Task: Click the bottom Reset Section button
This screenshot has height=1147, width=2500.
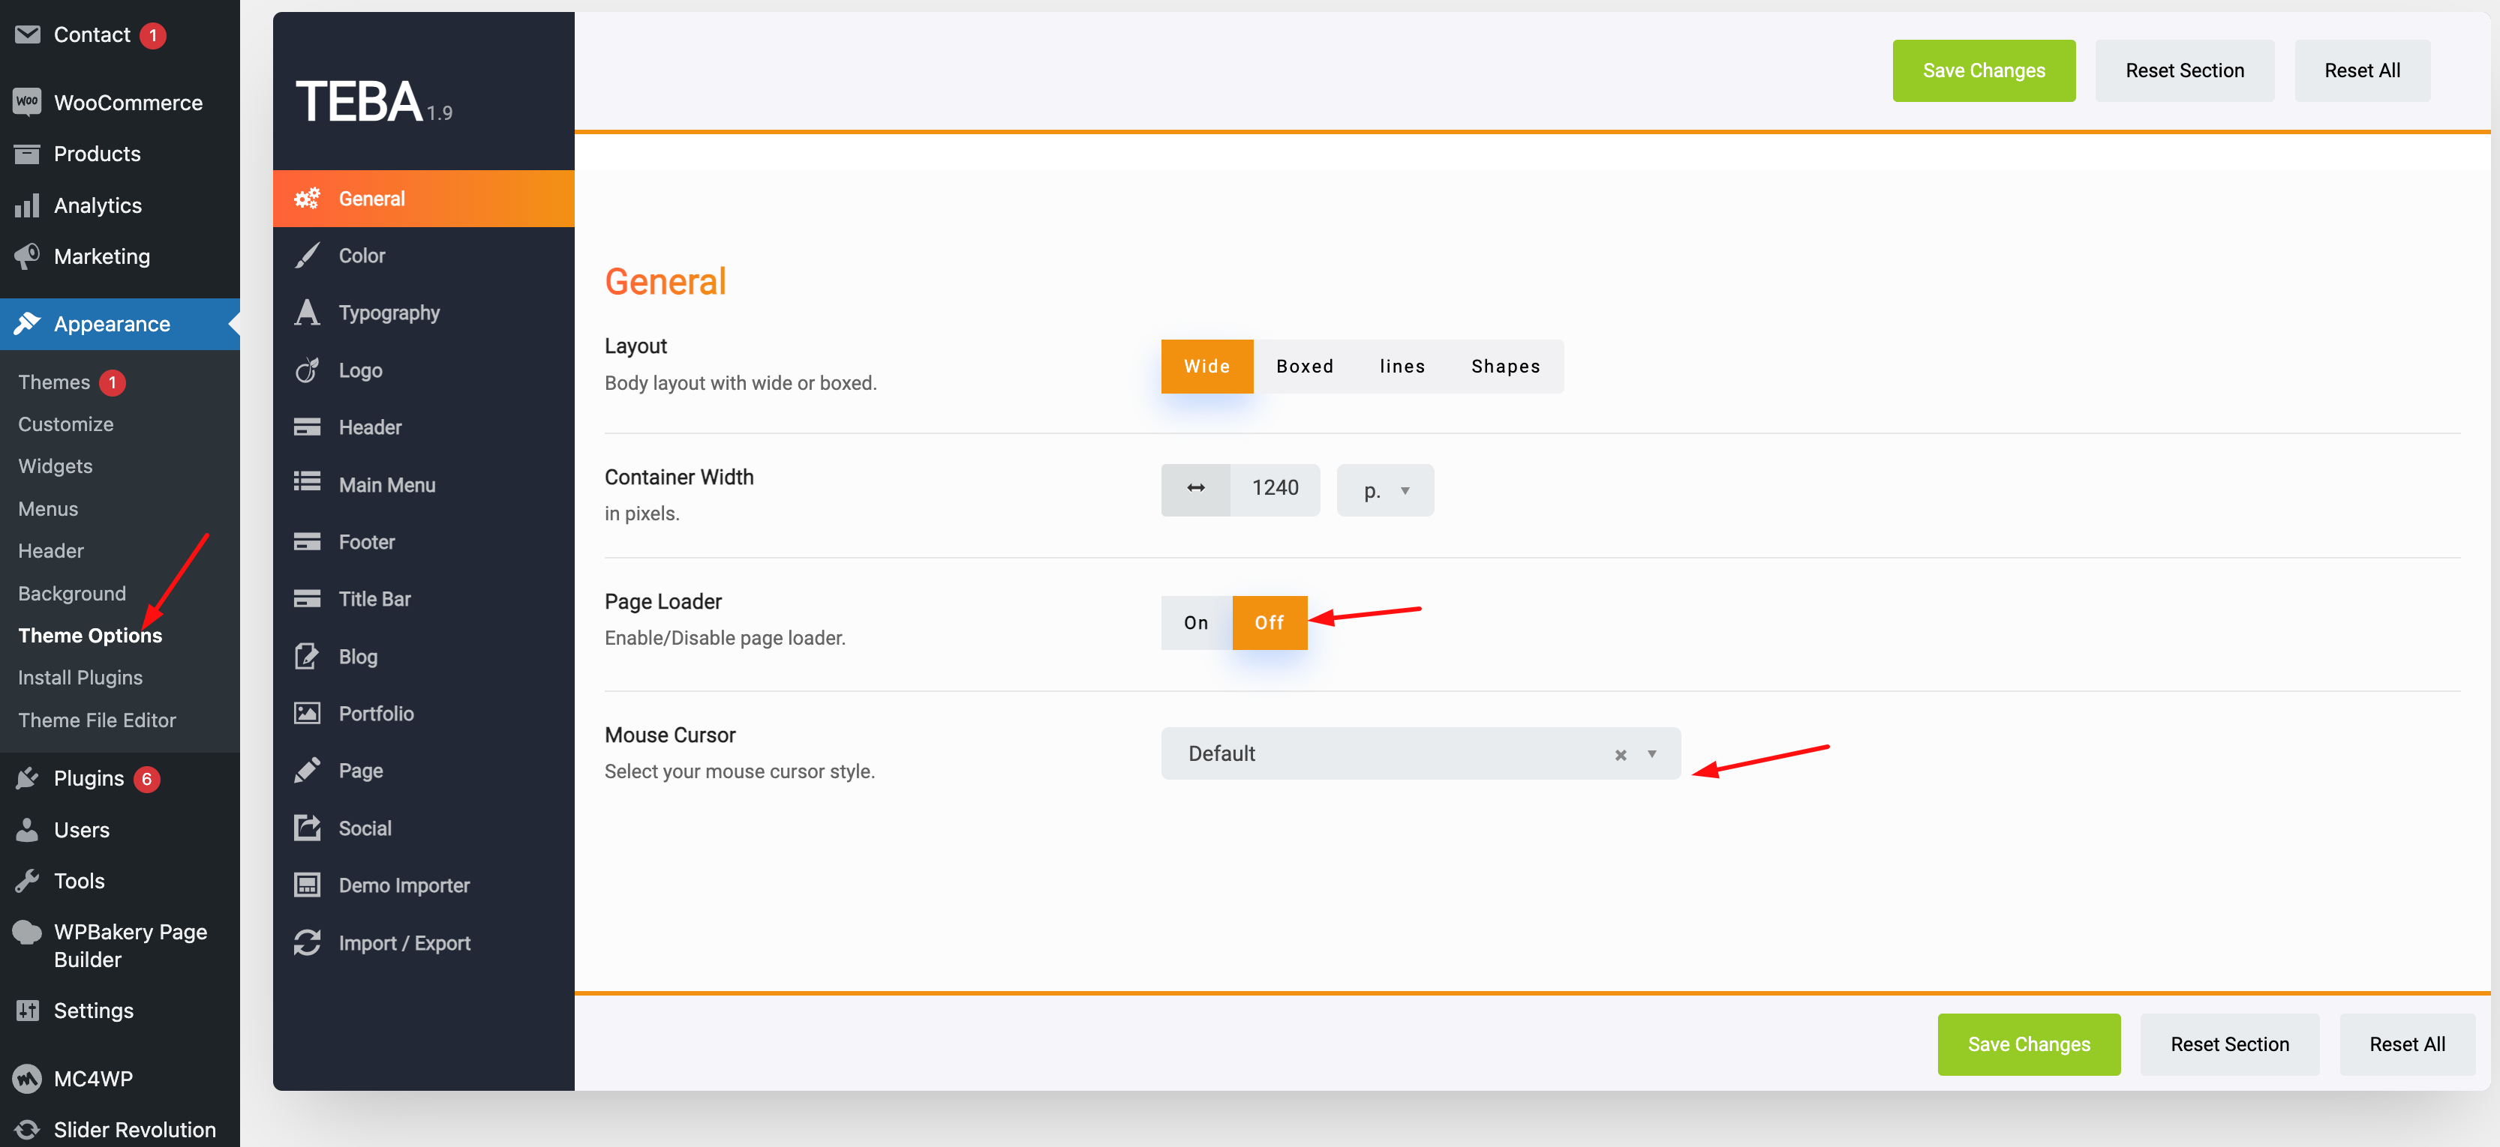Action: (x=2229, y=1044)
